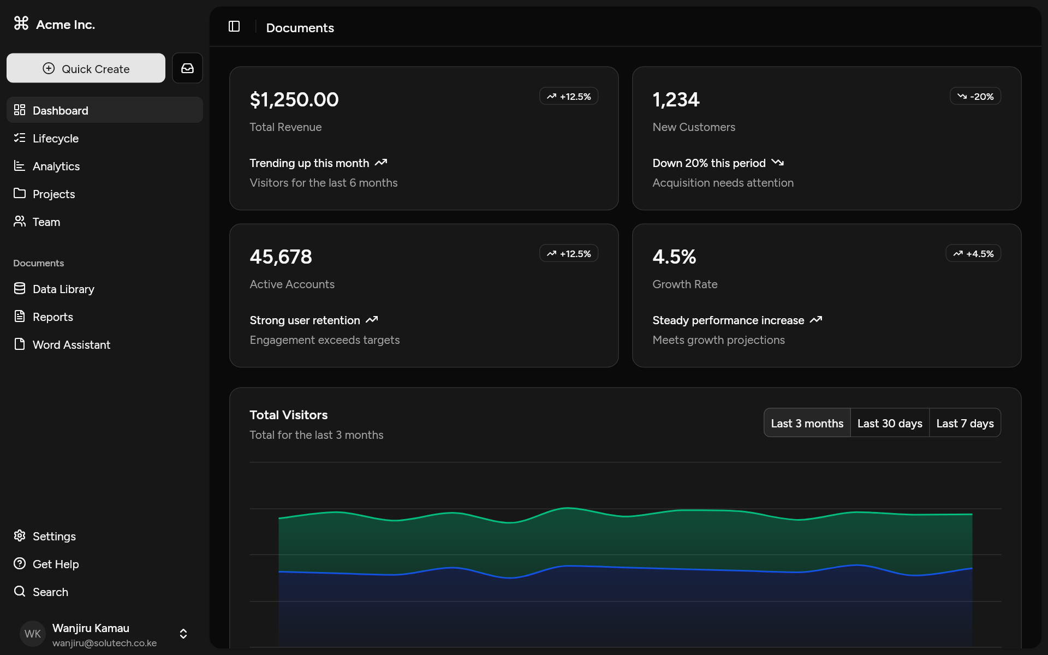The image size is (1048, 655).
Task: Click the Projects folder icon
Action: (20, 193)
